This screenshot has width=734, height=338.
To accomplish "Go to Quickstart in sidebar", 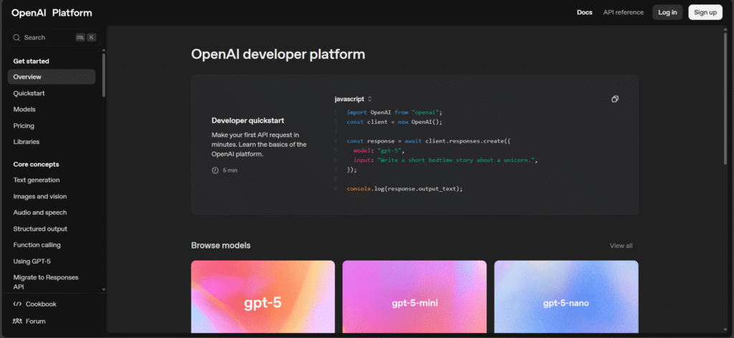I will point(29,93).
